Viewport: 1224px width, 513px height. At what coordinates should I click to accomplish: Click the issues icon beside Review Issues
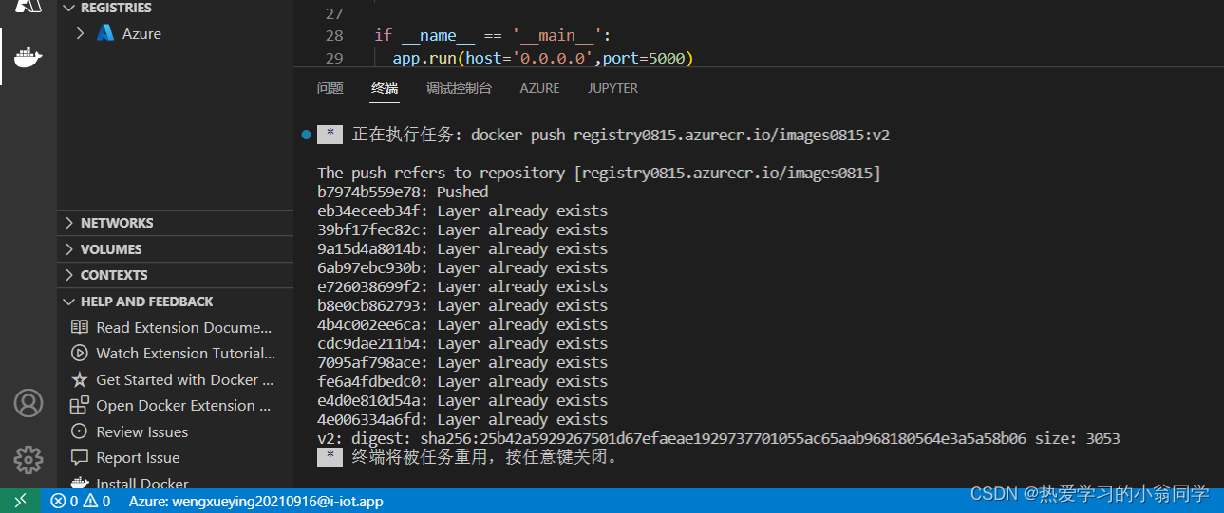click(x=80, y=431)
